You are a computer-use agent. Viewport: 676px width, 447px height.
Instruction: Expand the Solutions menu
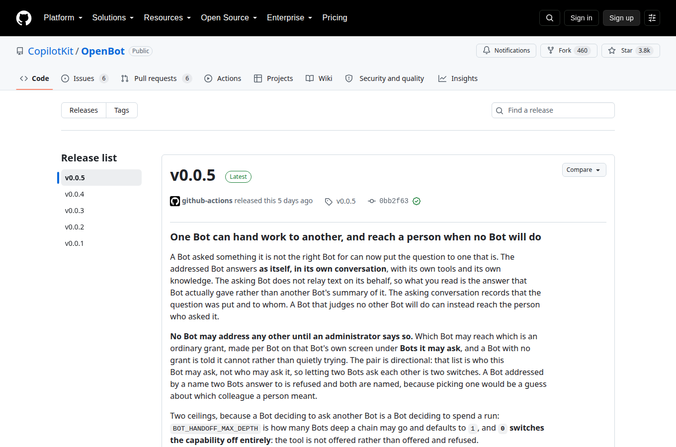click(113, 18)
